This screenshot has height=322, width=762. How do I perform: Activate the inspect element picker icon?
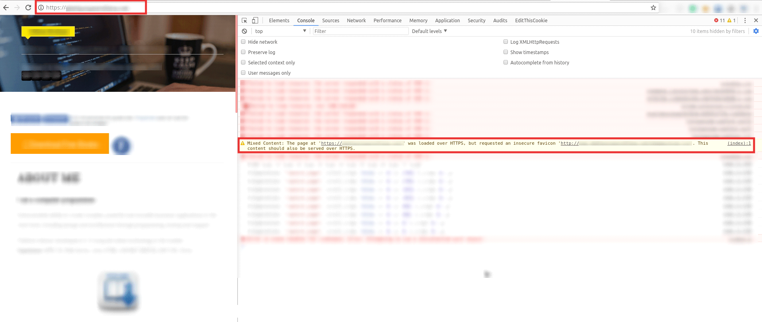click(245, 21)
